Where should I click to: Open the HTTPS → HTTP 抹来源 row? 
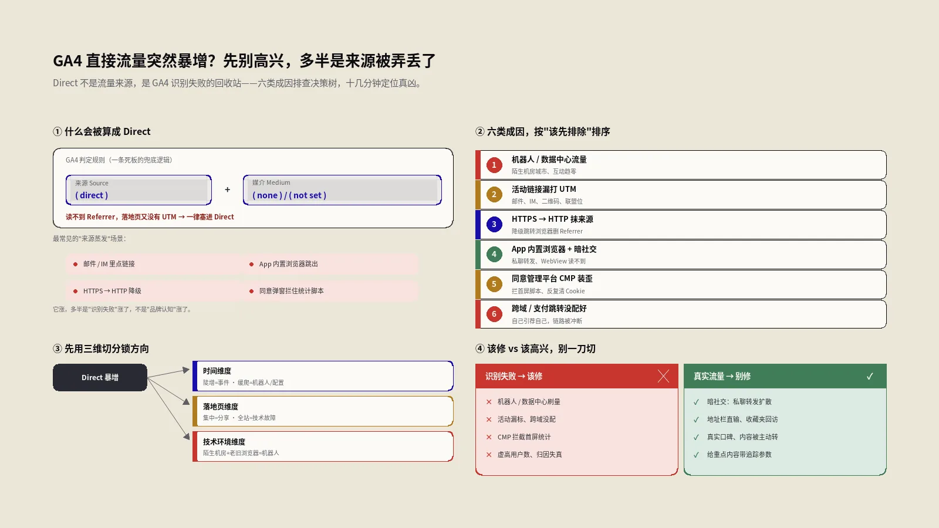(x=681, y=225)
